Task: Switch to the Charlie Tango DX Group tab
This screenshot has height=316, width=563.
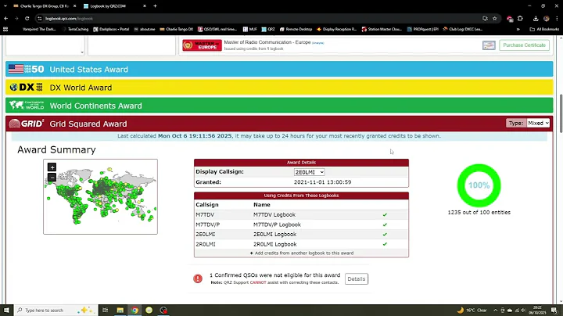Action: (43, 5)
